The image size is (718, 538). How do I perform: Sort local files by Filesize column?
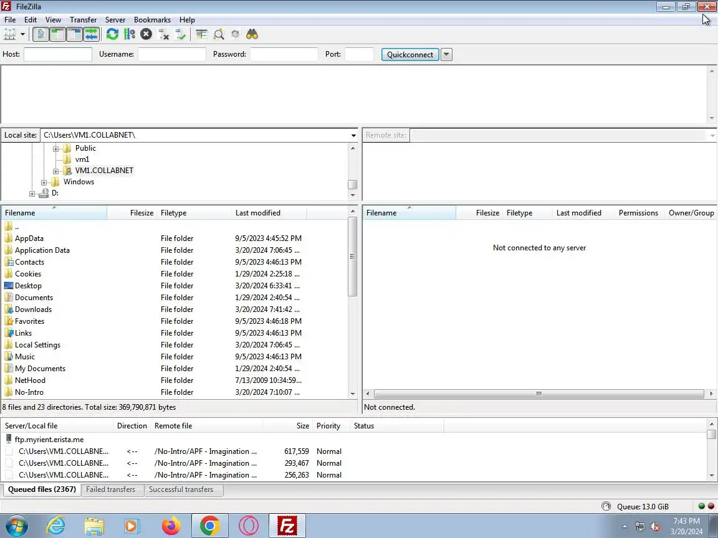132,213
